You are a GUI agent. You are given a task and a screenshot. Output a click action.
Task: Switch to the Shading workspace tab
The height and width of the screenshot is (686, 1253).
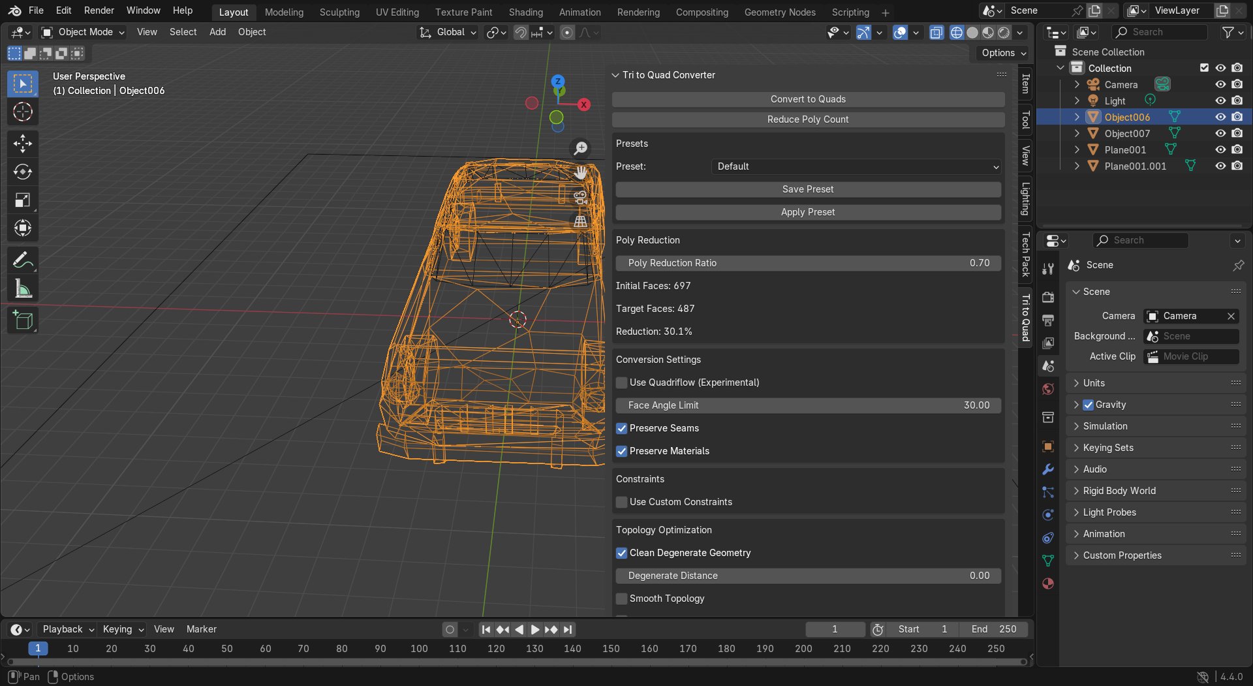[525, 12]
